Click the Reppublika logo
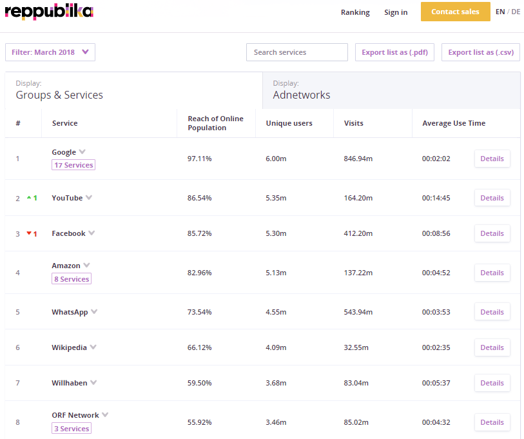 coord(49,11)
